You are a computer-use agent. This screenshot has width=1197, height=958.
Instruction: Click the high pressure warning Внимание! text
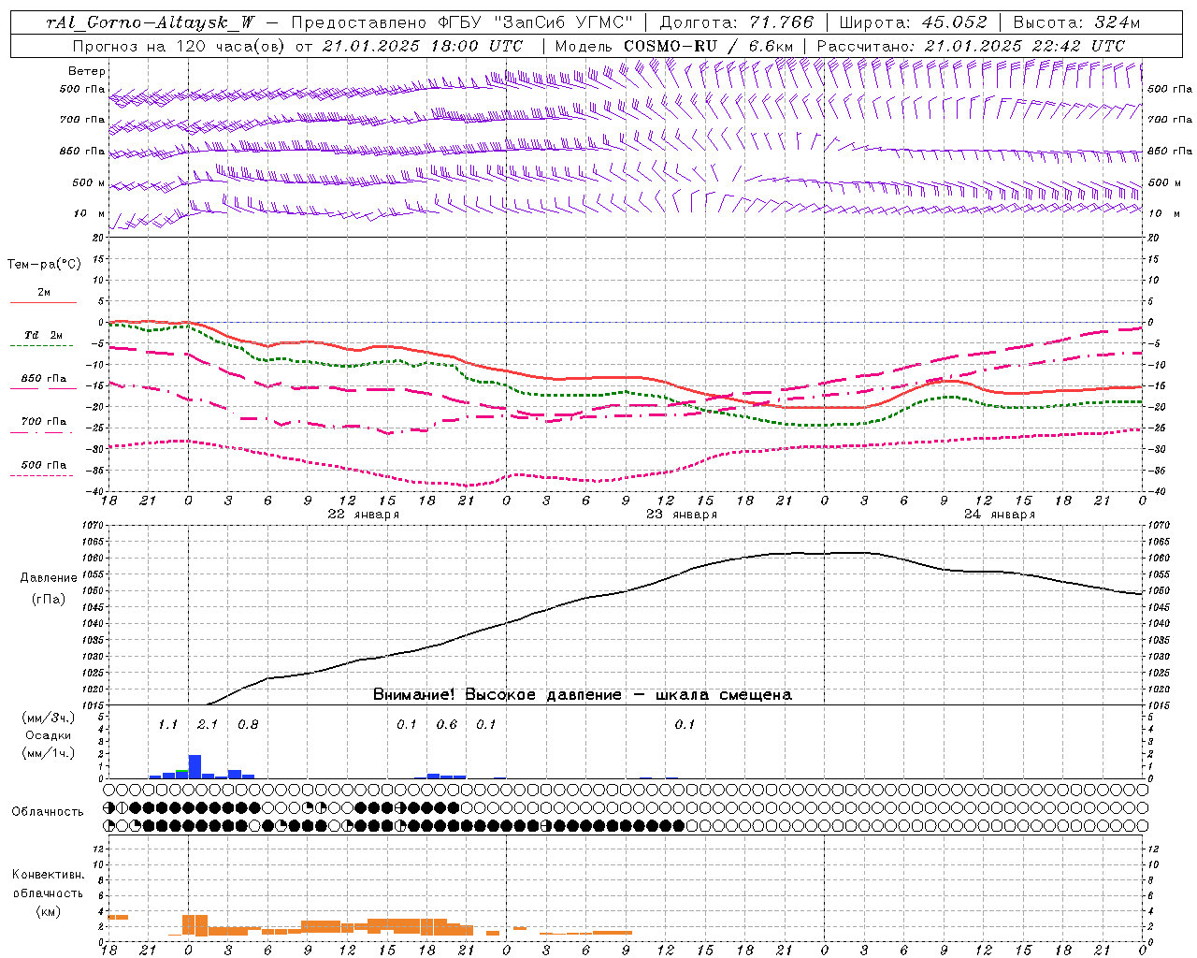tap(583, 694)
